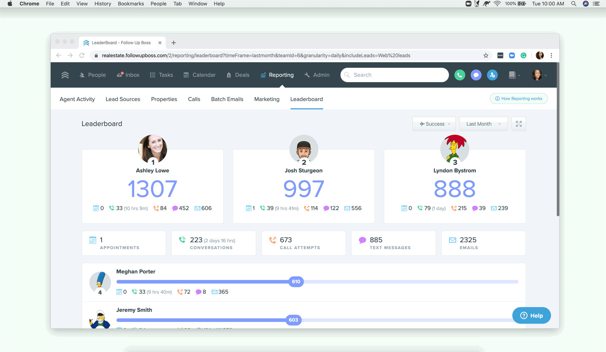Click the Emails envelope icon in totals
Screen dimensions: 606x352
(x=452, y=240)
